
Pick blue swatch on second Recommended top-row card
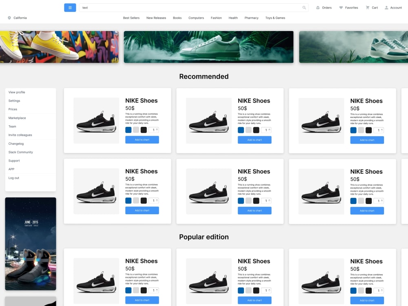[x=241, y=130]
